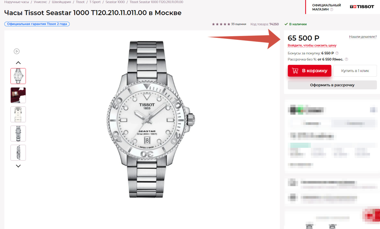
Task: Play the product video icon
Action: 17,51
